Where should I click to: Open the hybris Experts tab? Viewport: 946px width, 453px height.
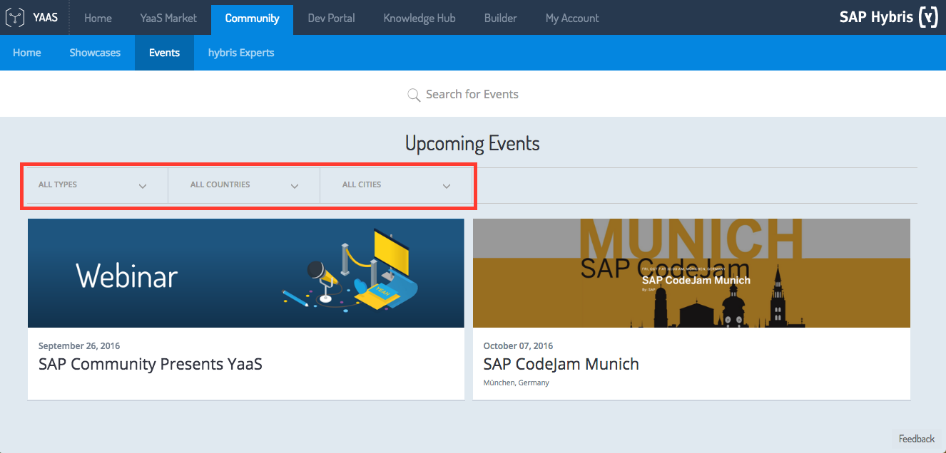tap(241, 53)
